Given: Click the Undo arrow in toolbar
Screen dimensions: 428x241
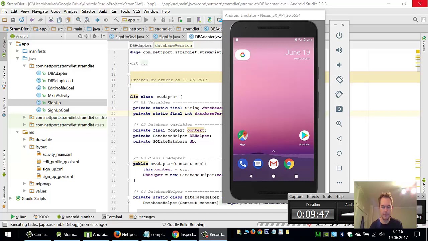Looking at the screenshot, I should (x=32, y=20).
